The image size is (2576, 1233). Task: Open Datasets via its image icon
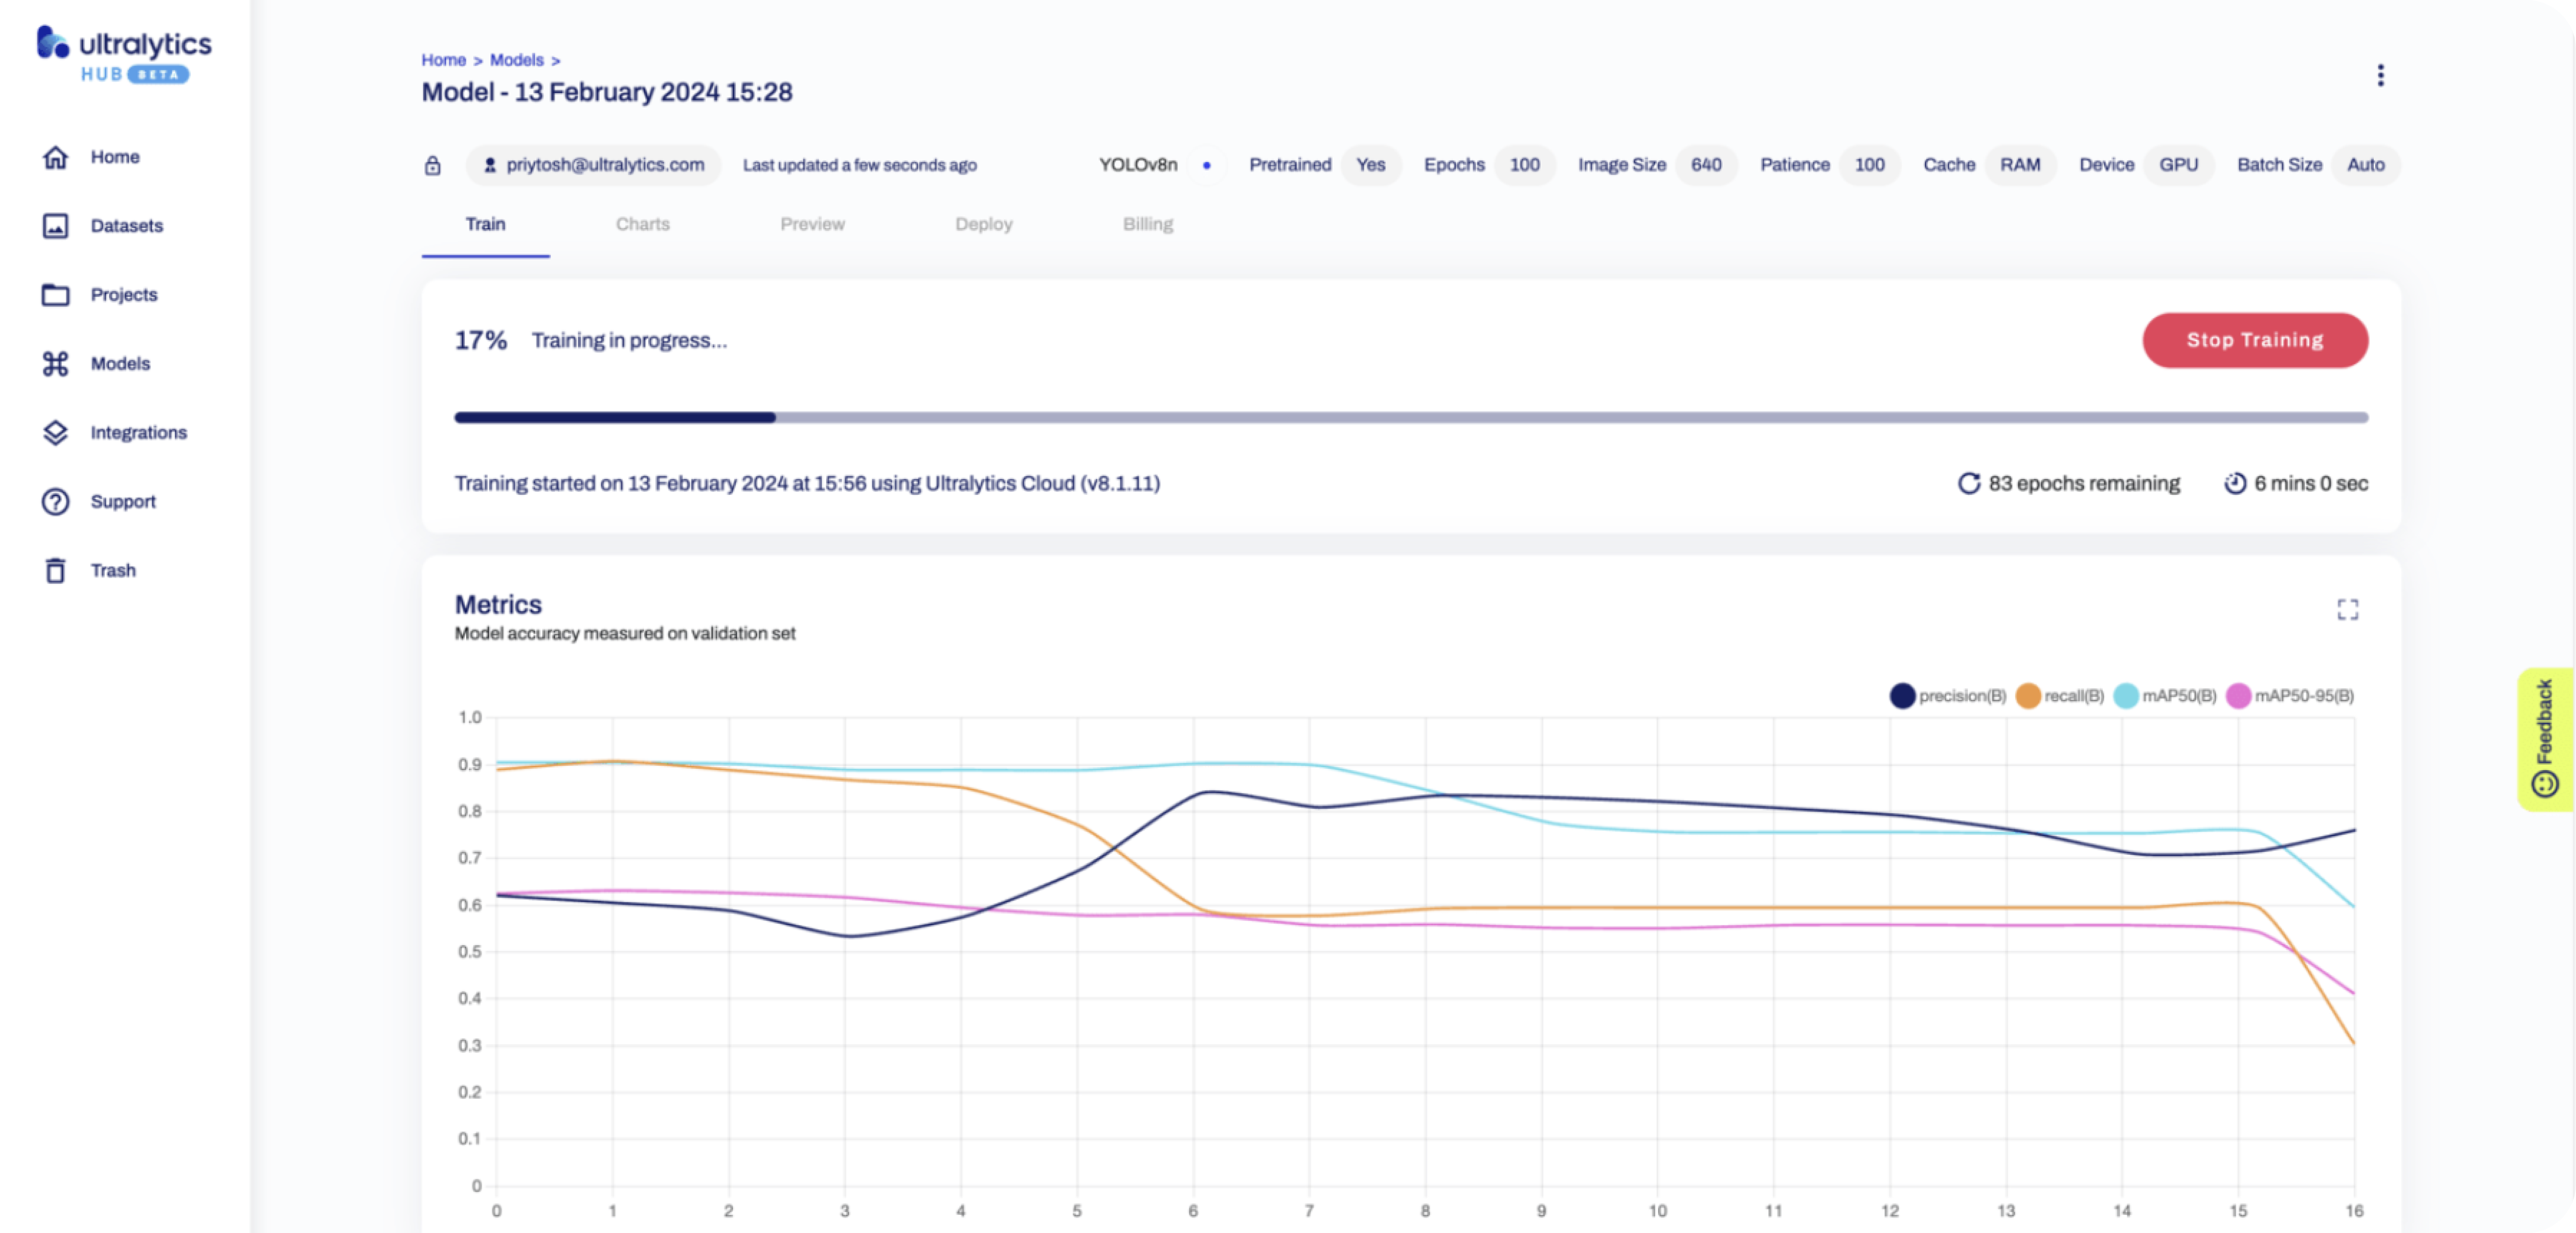pos(56,226)
